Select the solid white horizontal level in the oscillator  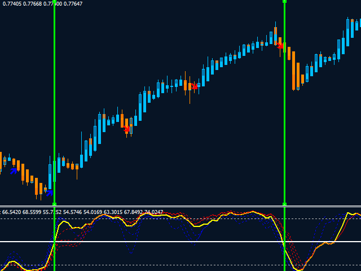point(180,242)
